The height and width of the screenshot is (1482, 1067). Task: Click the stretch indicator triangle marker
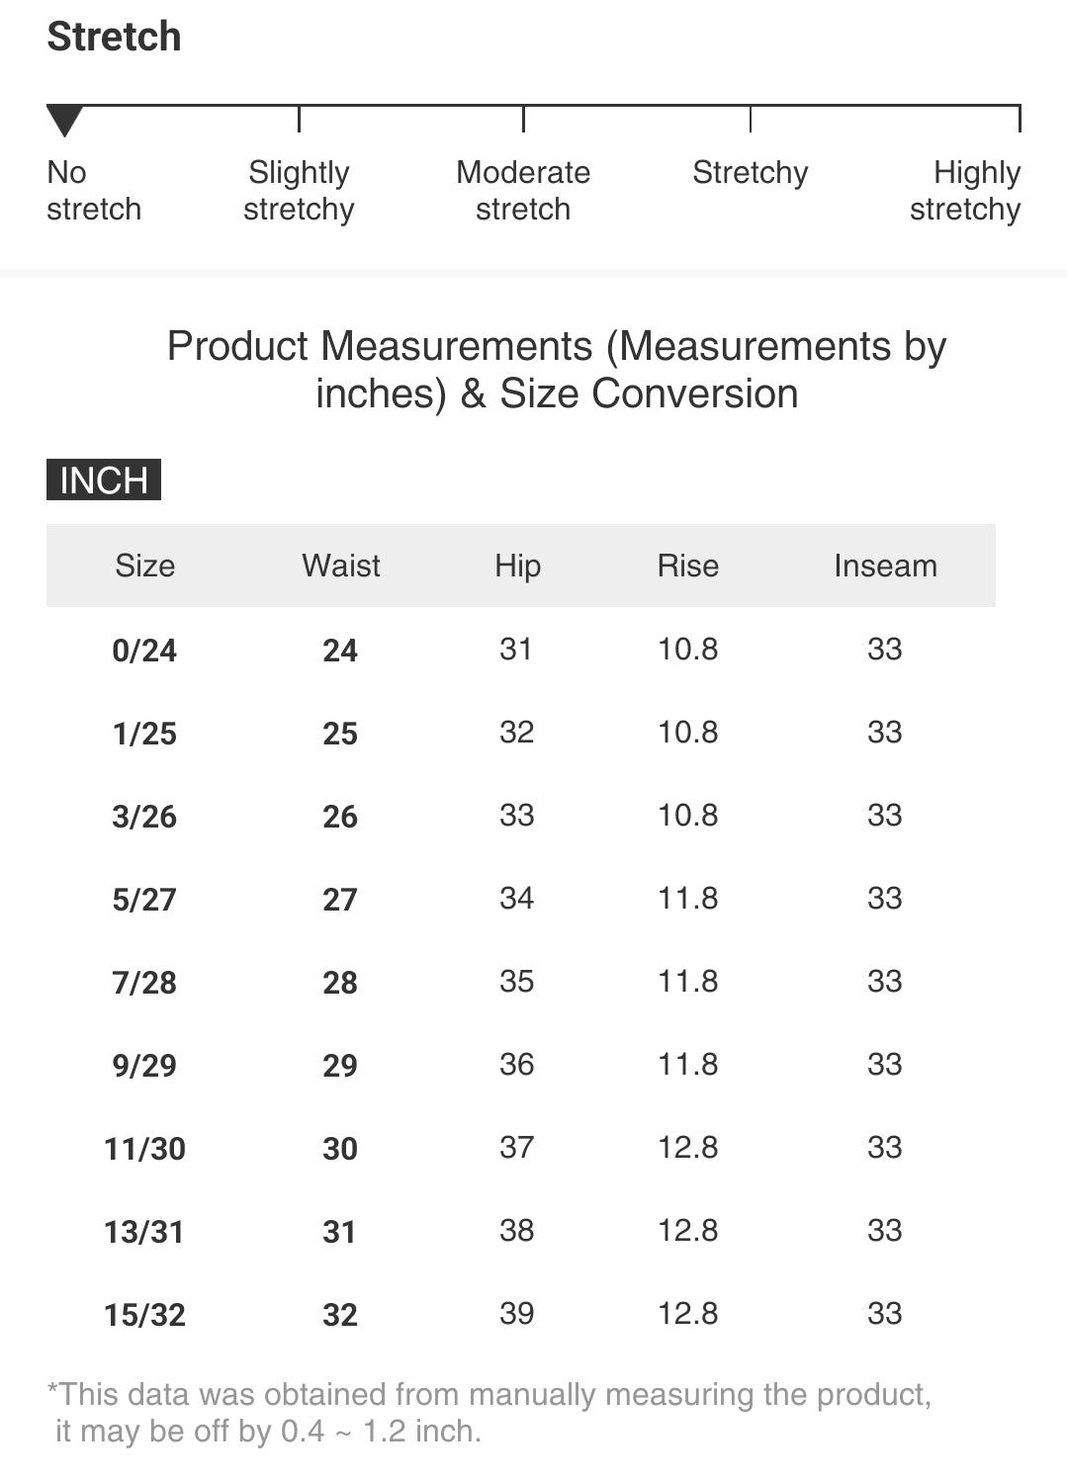(64, 121)
